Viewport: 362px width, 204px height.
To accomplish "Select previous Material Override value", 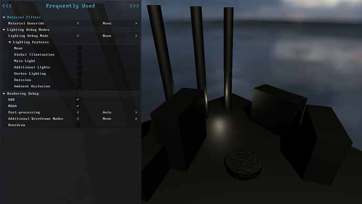I will [x=78, y=23].
